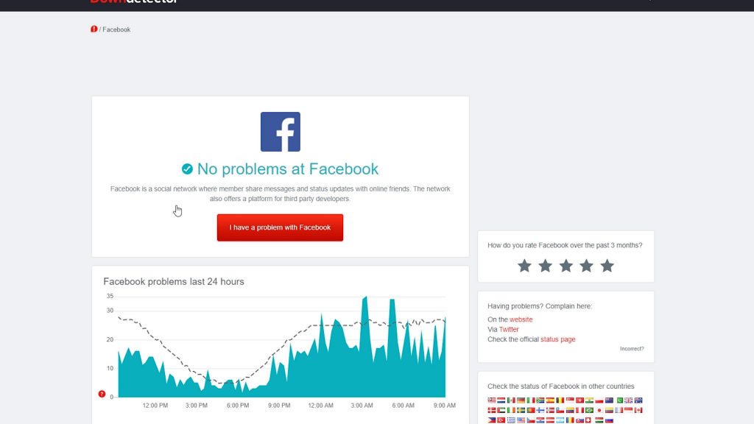Click the '9:00 AM' chart axis label

[444, 406]
